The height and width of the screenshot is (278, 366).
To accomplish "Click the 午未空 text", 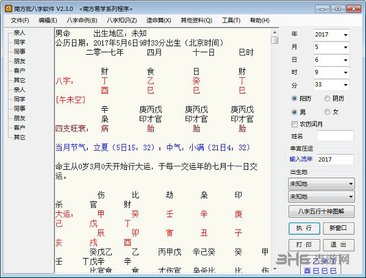I will (71, 100).
